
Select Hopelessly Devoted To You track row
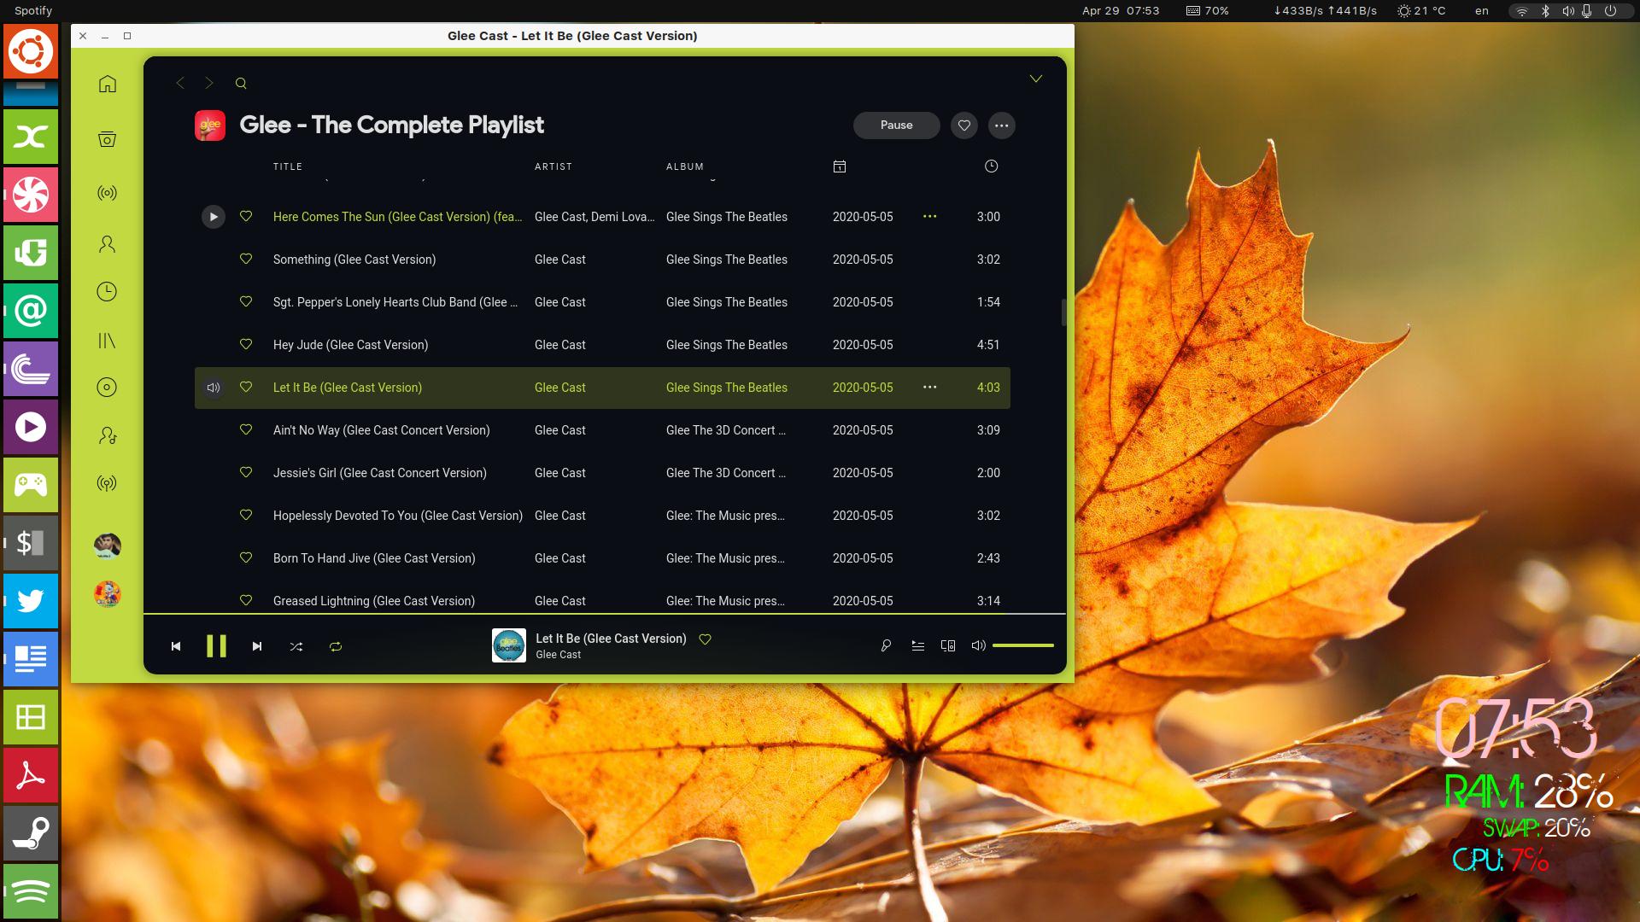pos(602,516)
